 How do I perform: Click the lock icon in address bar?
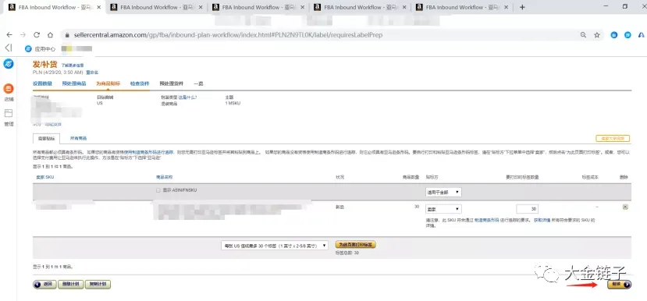(x=67, y=35)
